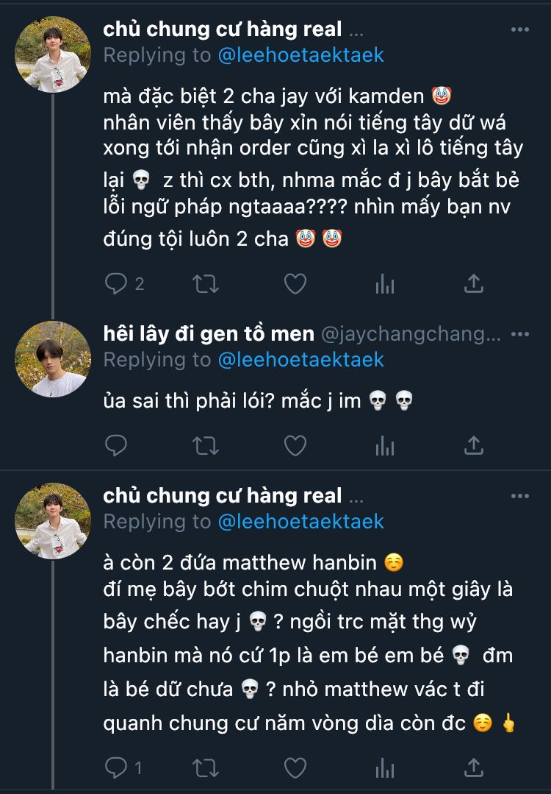
Task: Share the jaychangchang reply tweet
Action: [474, 446]
